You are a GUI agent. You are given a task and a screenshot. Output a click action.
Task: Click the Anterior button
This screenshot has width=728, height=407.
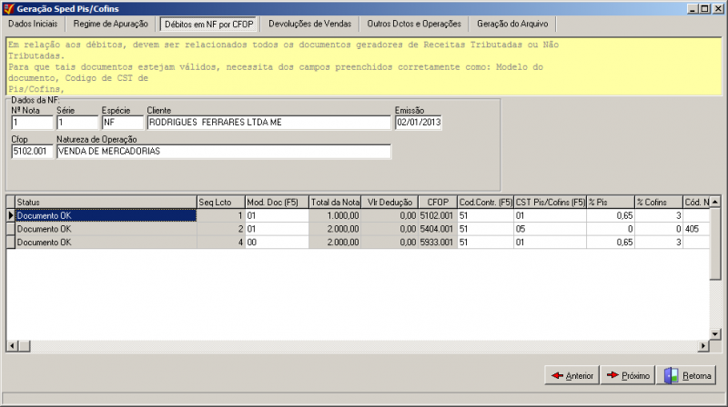click(x=572, y=375)
